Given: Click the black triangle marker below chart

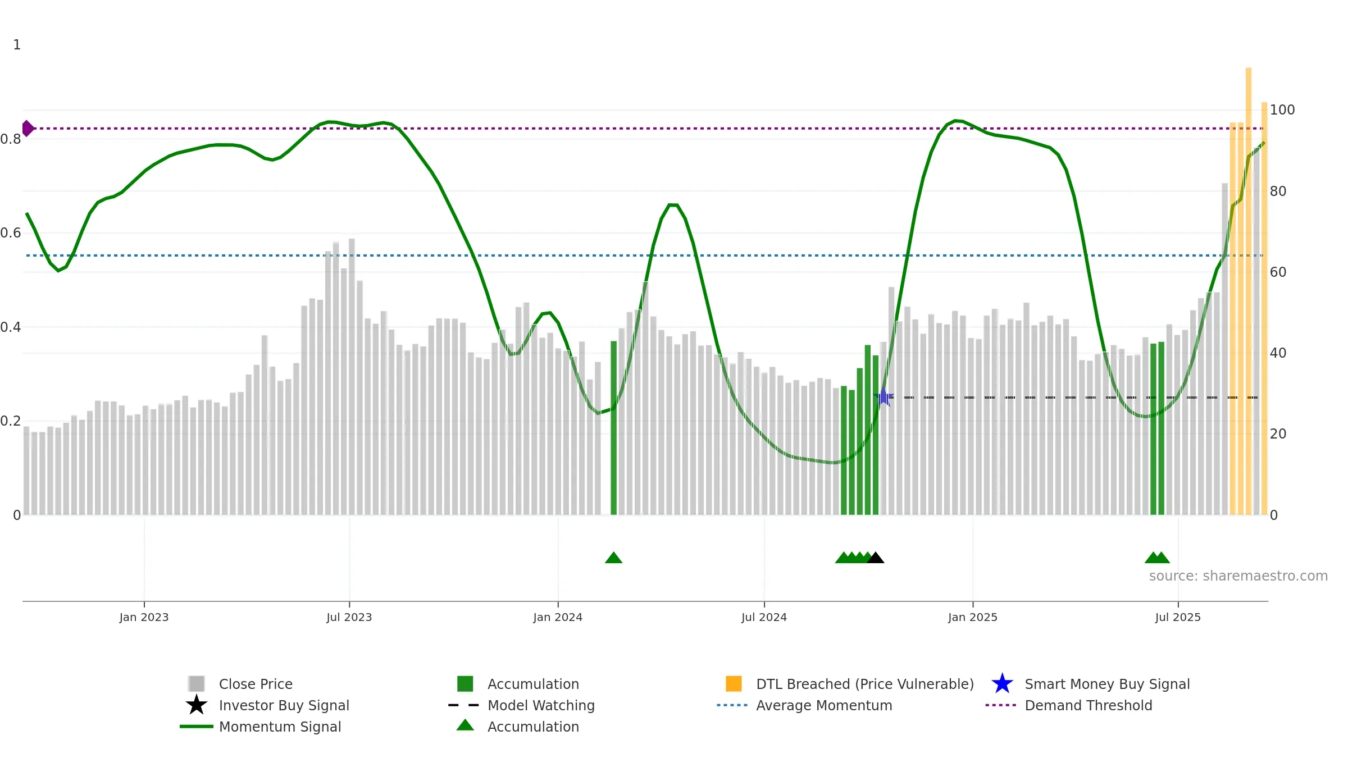Looking at the screenshot, I should click(x=876, y=558).
